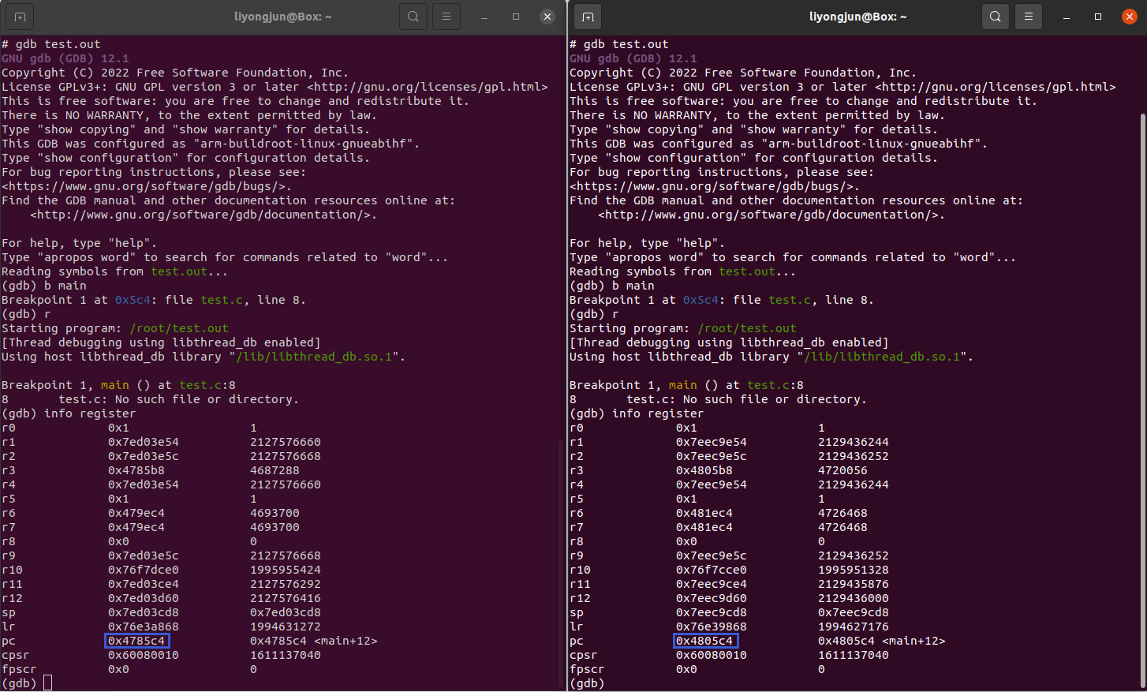Click '(gdb) info register' line in right terminal
The image size is (1147, 692).
[637, 413]
